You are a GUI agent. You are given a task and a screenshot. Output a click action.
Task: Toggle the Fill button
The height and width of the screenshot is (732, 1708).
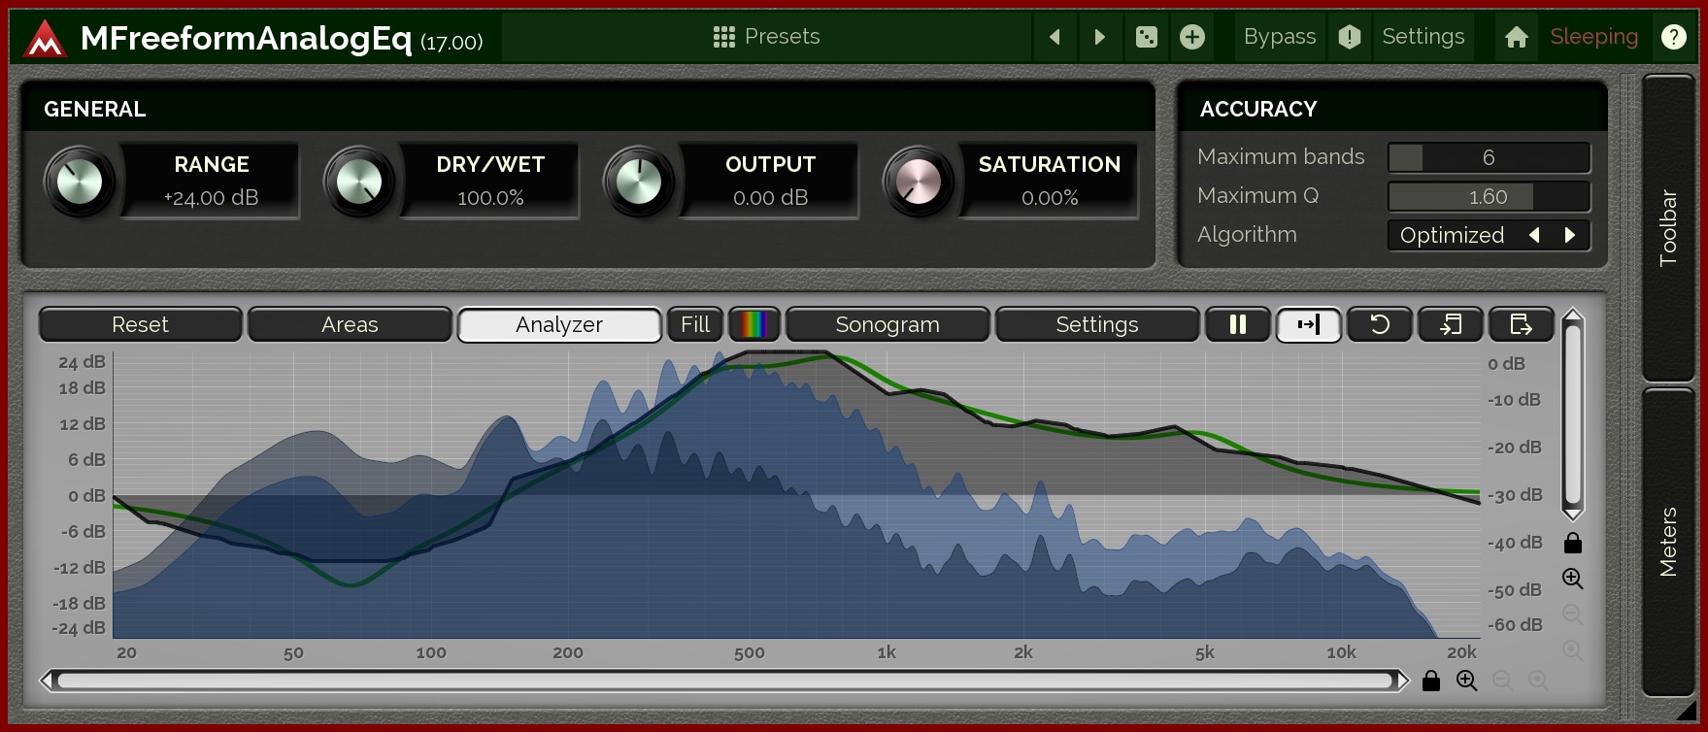pos(694,324)
